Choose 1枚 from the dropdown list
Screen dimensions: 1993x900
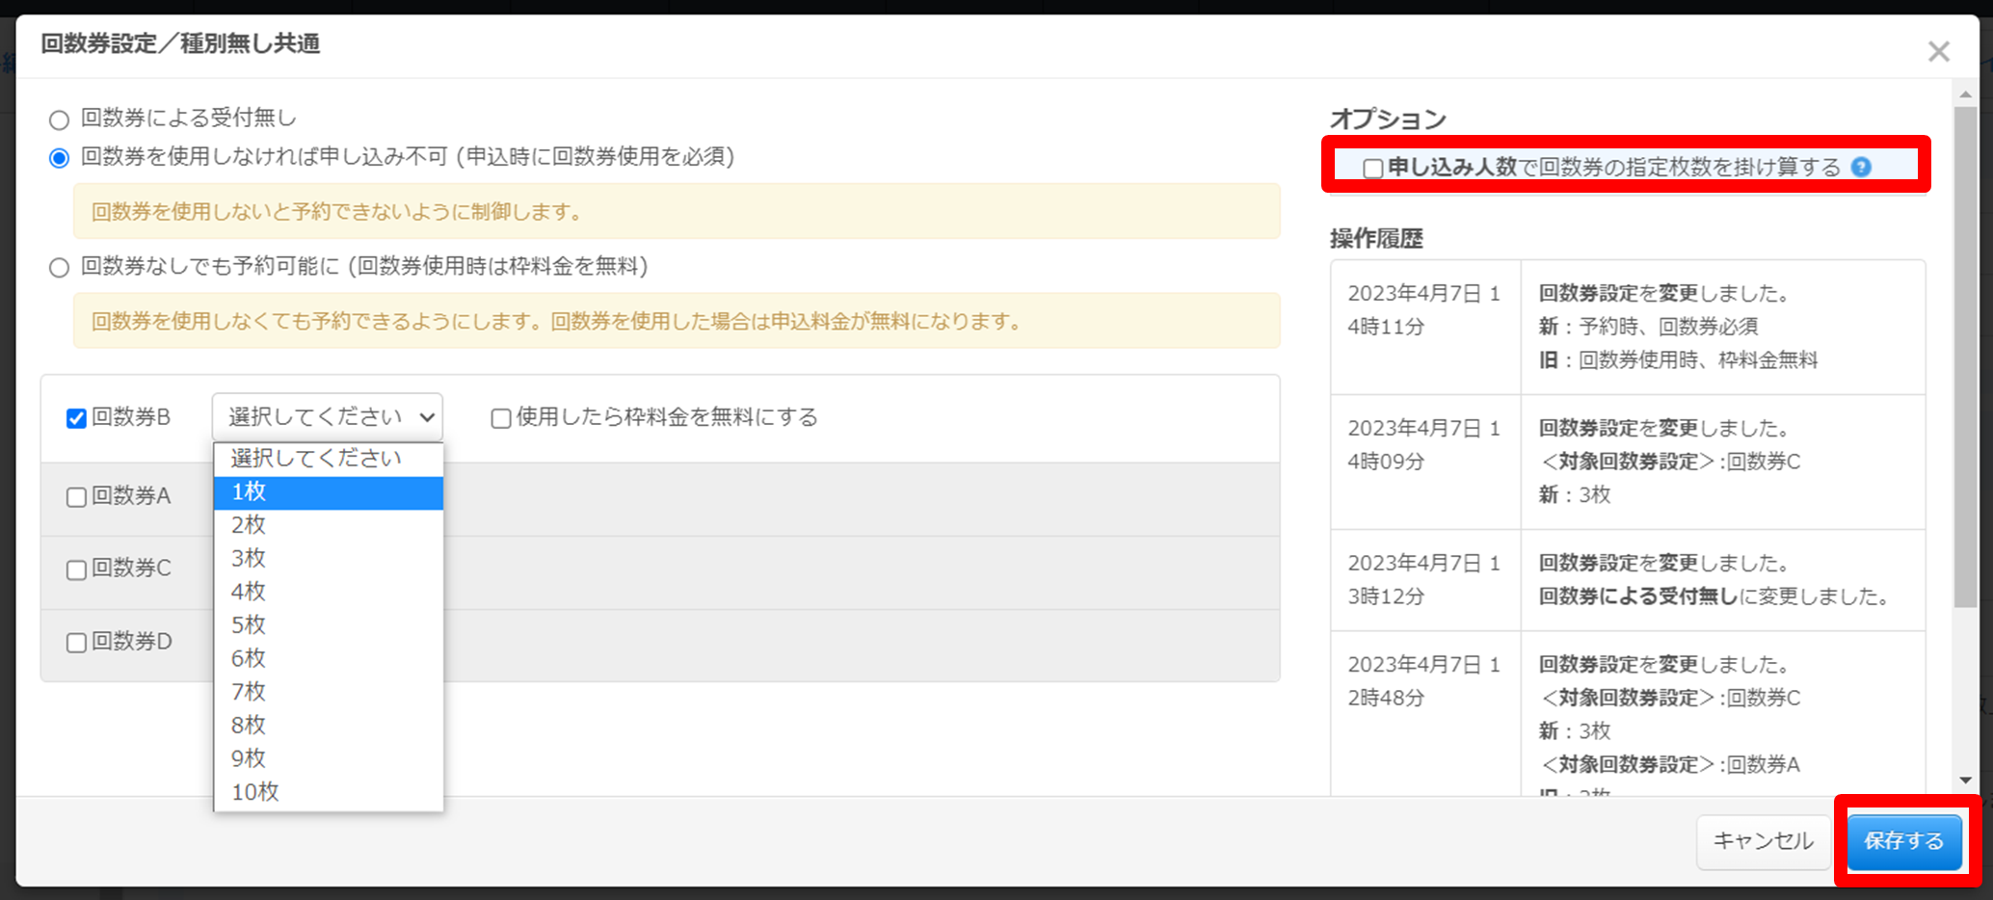[328, 492]
